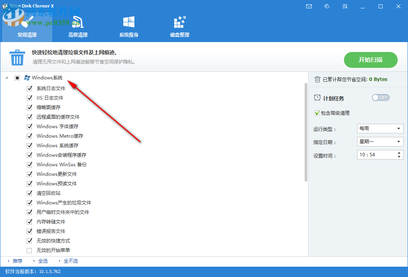Maximize the Wise Disk Cleaner window
The height and width of the screenshot is (277, 408).
pos(381,6)
